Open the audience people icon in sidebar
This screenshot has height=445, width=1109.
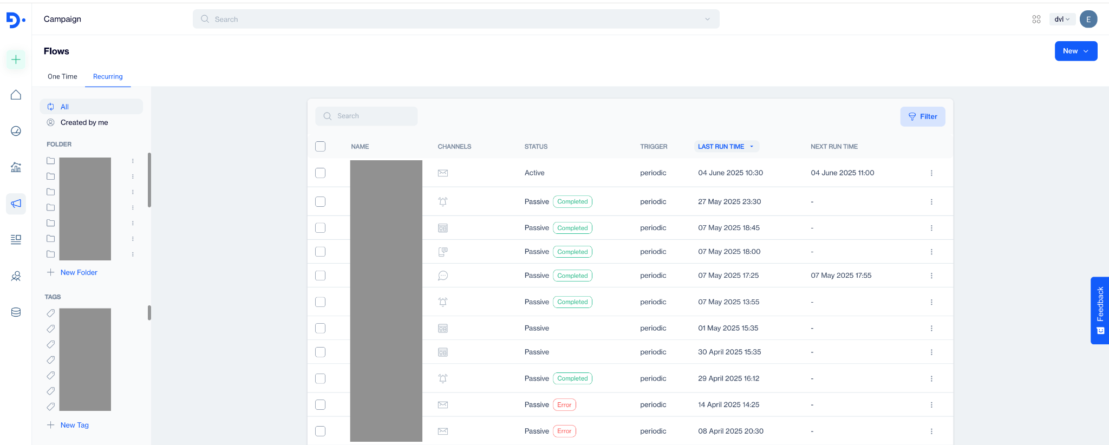pyautogui.click(x=16, y=276)
